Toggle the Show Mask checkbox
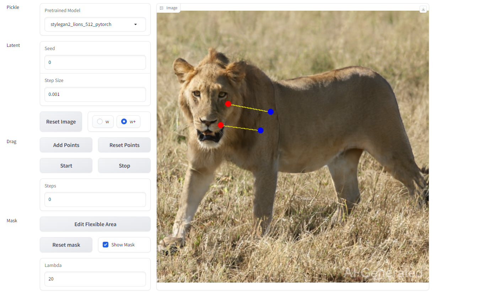 tap(106, 245)
